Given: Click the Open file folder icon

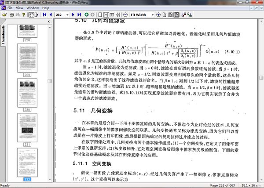Looking at the screenshot, I should point(4,15).
